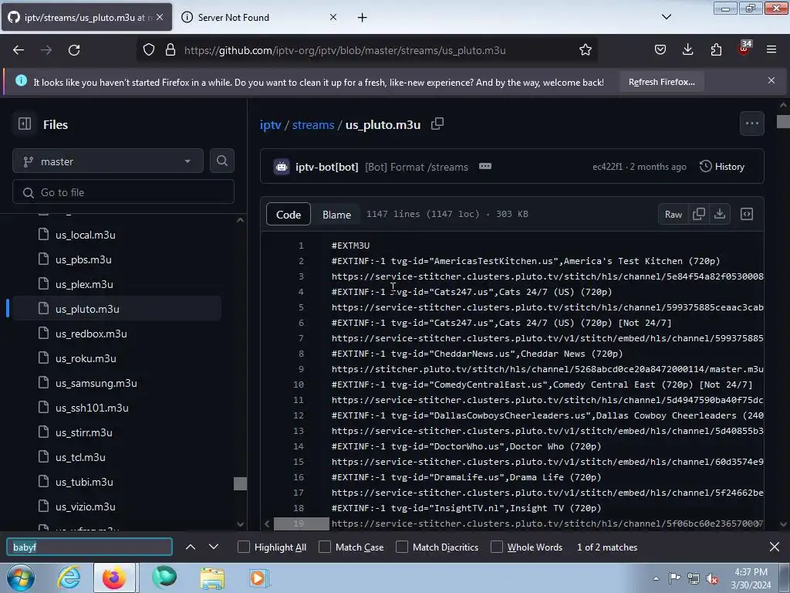Open the symbols panel icon
This screenshot has height=593, width=790.
747,215
